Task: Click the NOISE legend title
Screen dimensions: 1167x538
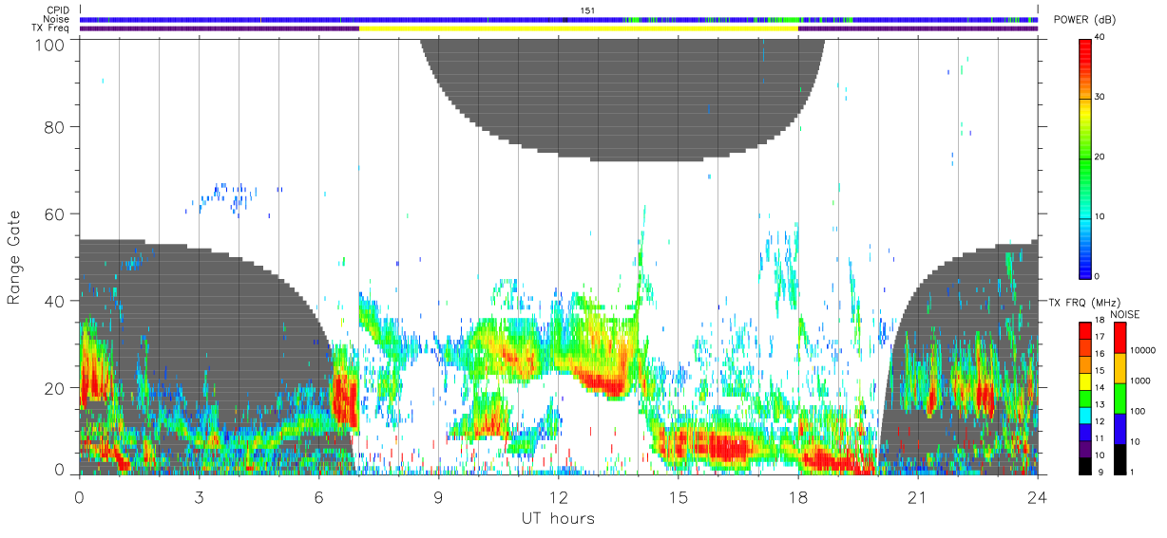Action: click(x=1124, y=314)
